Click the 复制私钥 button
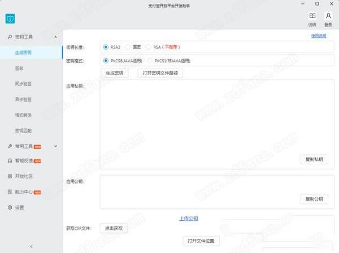Screen dimensions: 339x253 click(314, 159)
